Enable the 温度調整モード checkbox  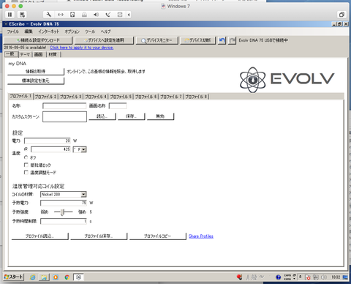pyautogui.click(x=26, y=173)
